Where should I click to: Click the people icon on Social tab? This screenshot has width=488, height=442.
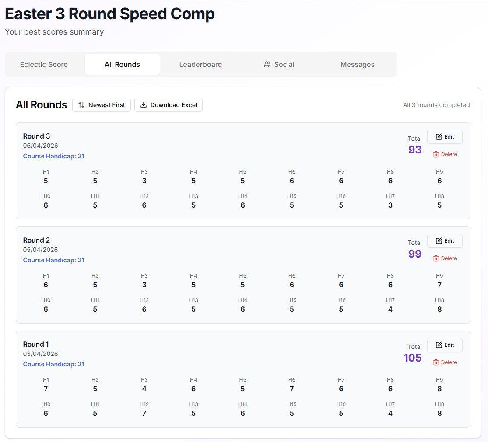coord(267,64)
